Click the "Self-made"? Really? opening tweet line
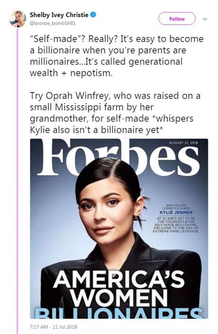 coord(116,39)
